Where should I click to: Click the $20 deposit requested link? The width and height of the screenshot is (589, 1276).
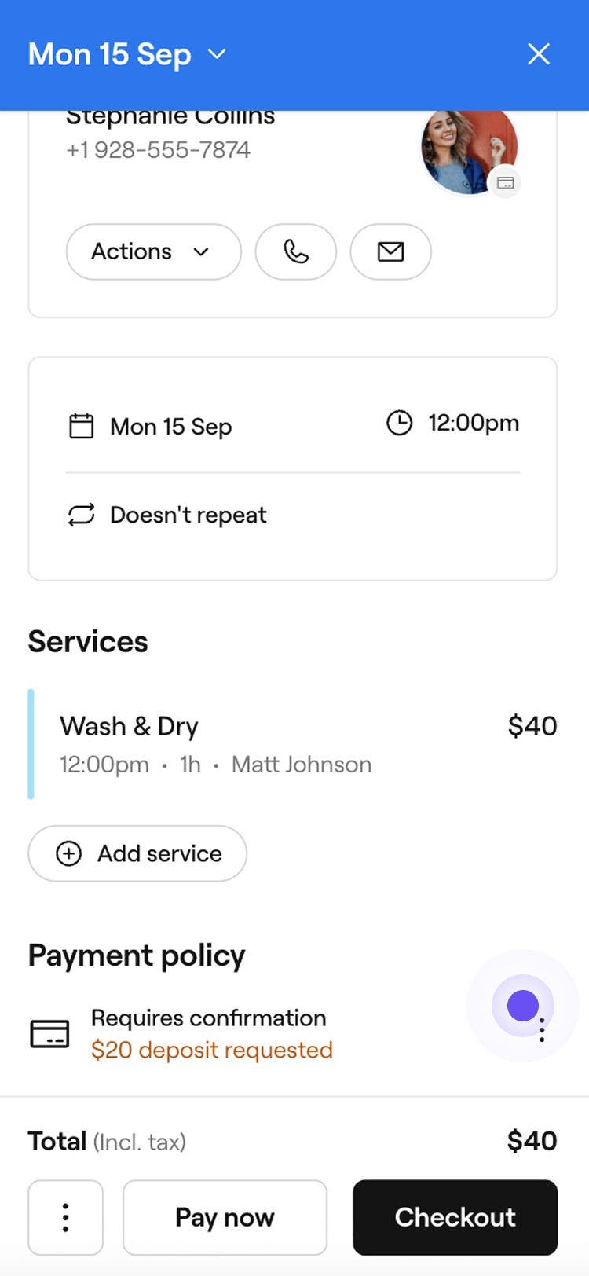tap(212, 1050)
